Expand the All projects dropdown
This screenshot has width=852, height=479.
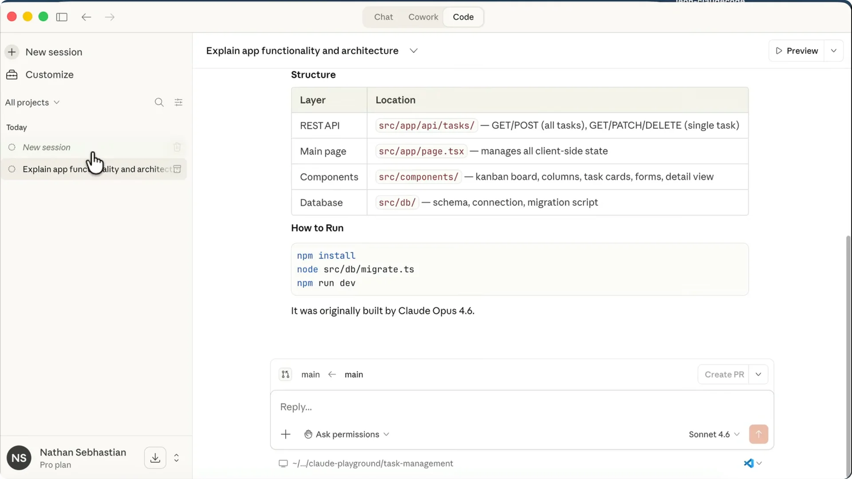coord(32,102)
